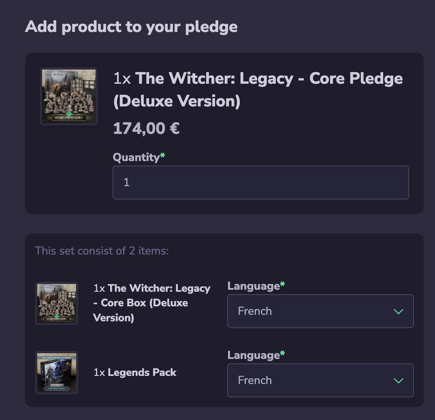Viewport: 435px width, 420px height.
Task: Click the Legends Pack item name
Action: [142, 372]
